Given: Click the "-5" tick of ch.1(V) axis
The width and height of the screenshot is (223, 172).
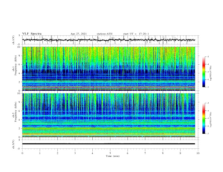Looking at the screenshot, I should (19, 44).
